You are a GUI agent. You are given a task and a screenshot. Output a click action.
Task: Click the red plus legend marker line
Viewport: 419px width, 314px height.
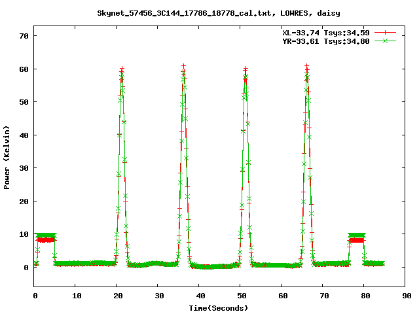pos(385,33)
